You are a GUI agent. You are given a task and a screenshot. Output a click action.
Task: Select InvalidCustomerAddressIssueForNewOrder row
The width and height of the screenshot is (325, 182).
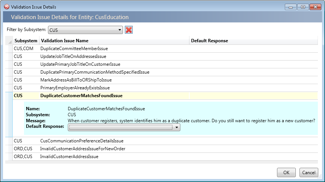82,149
